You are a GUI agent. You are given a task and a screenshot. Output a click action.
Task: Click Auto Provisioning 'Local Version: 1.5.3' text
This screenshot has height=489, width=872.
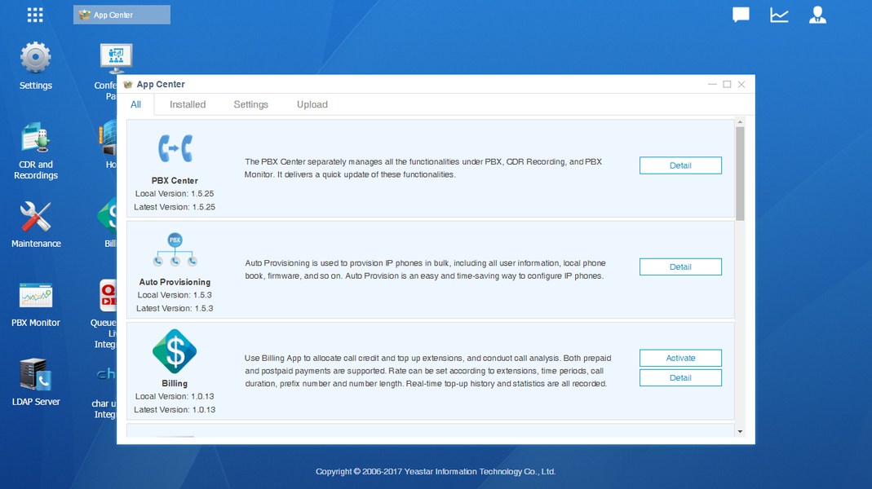point(175,295)
